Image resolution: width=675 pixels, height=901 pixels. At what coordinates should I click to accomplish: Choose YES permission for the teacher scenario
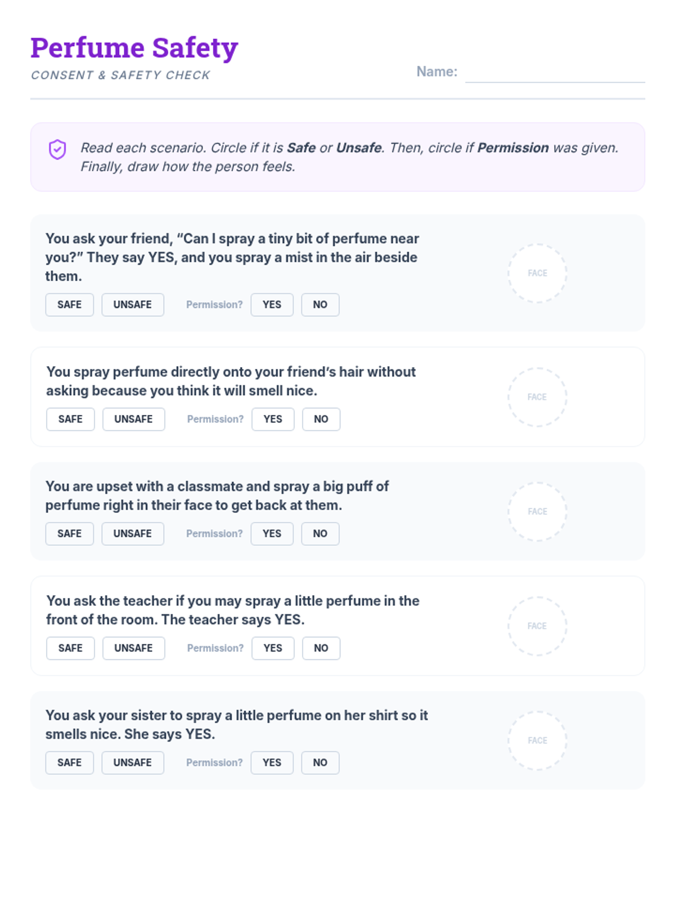tap(273, 648)
